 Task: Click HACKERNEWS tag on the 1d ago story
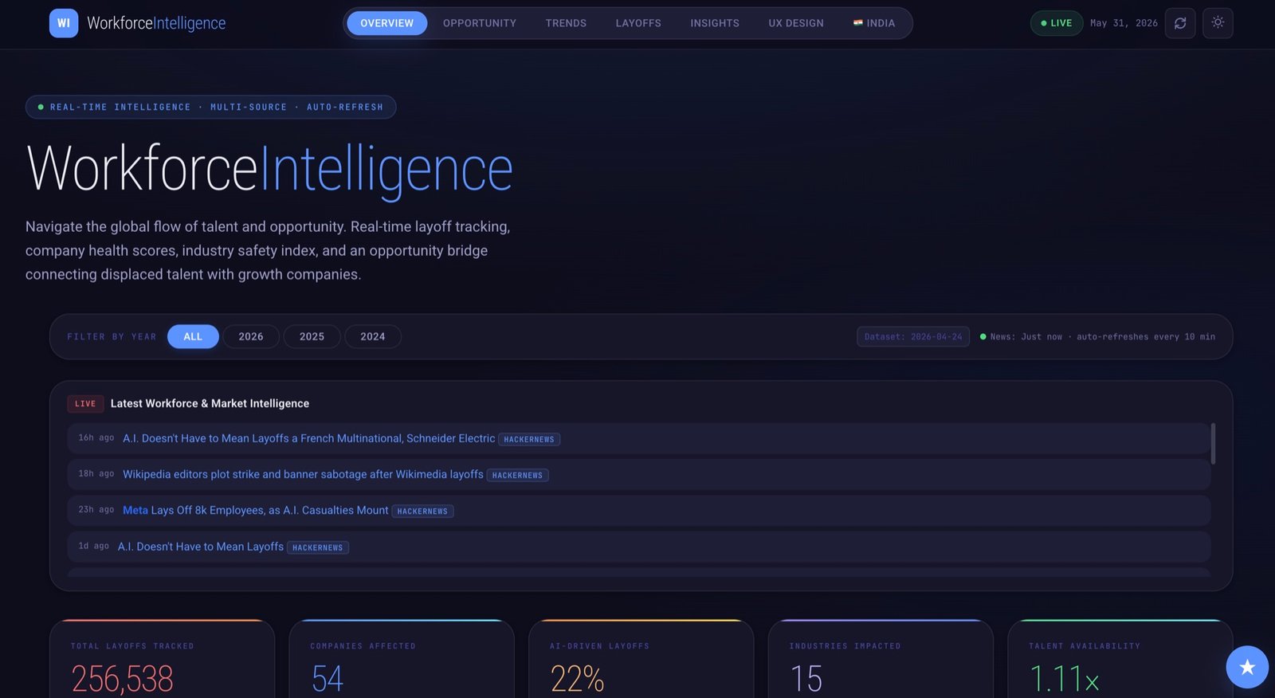pos(318,547)
